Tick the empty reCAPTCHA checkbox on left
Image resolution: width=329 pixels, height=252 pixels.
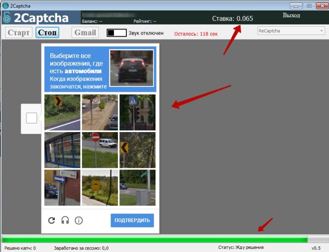tap(31, 118)
